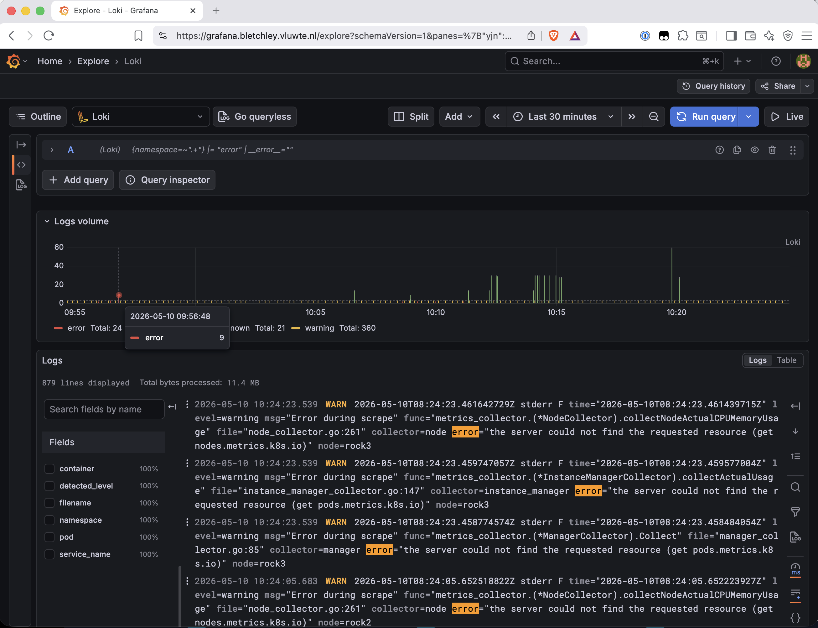Image resolution: width=818 pixels, height=628 pixels.
Task: Open the Last 30 minutes time picker
Action: (564, 117)
